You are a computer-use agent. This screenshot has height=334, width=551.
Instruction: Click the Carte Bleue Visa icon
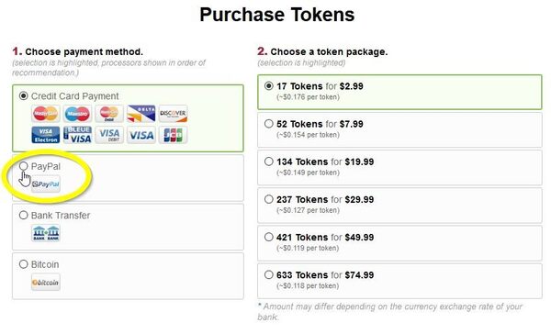click(x=77, y=135)
